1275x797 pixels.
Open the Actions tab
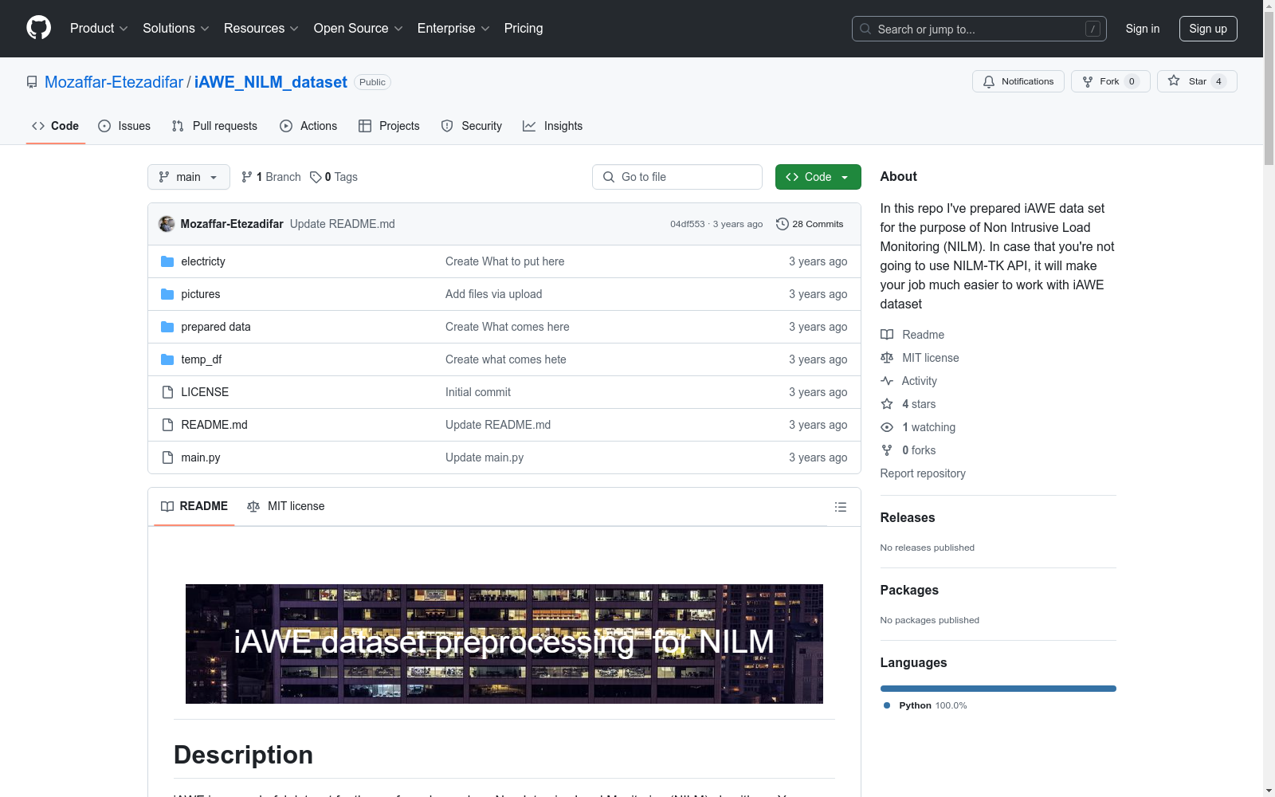(x=308, y=126)
